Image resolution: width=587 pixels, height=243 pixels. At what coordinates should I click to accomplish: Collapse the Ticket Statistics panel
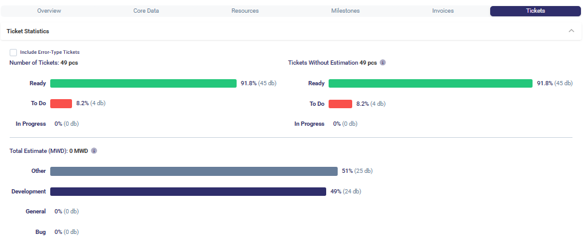pyautogui.click(x=571, y=31)
